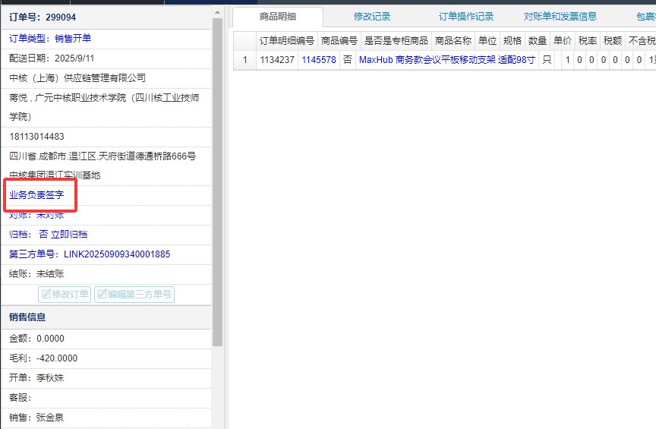This screenshot has height=429, width=656.
Task: Click the 商品名称 column header
Action: [453, 41]
